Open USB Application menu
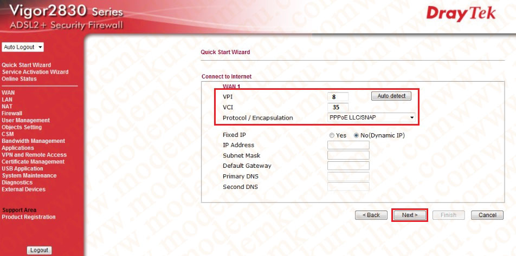516x256 pixels. pos(22,168)
